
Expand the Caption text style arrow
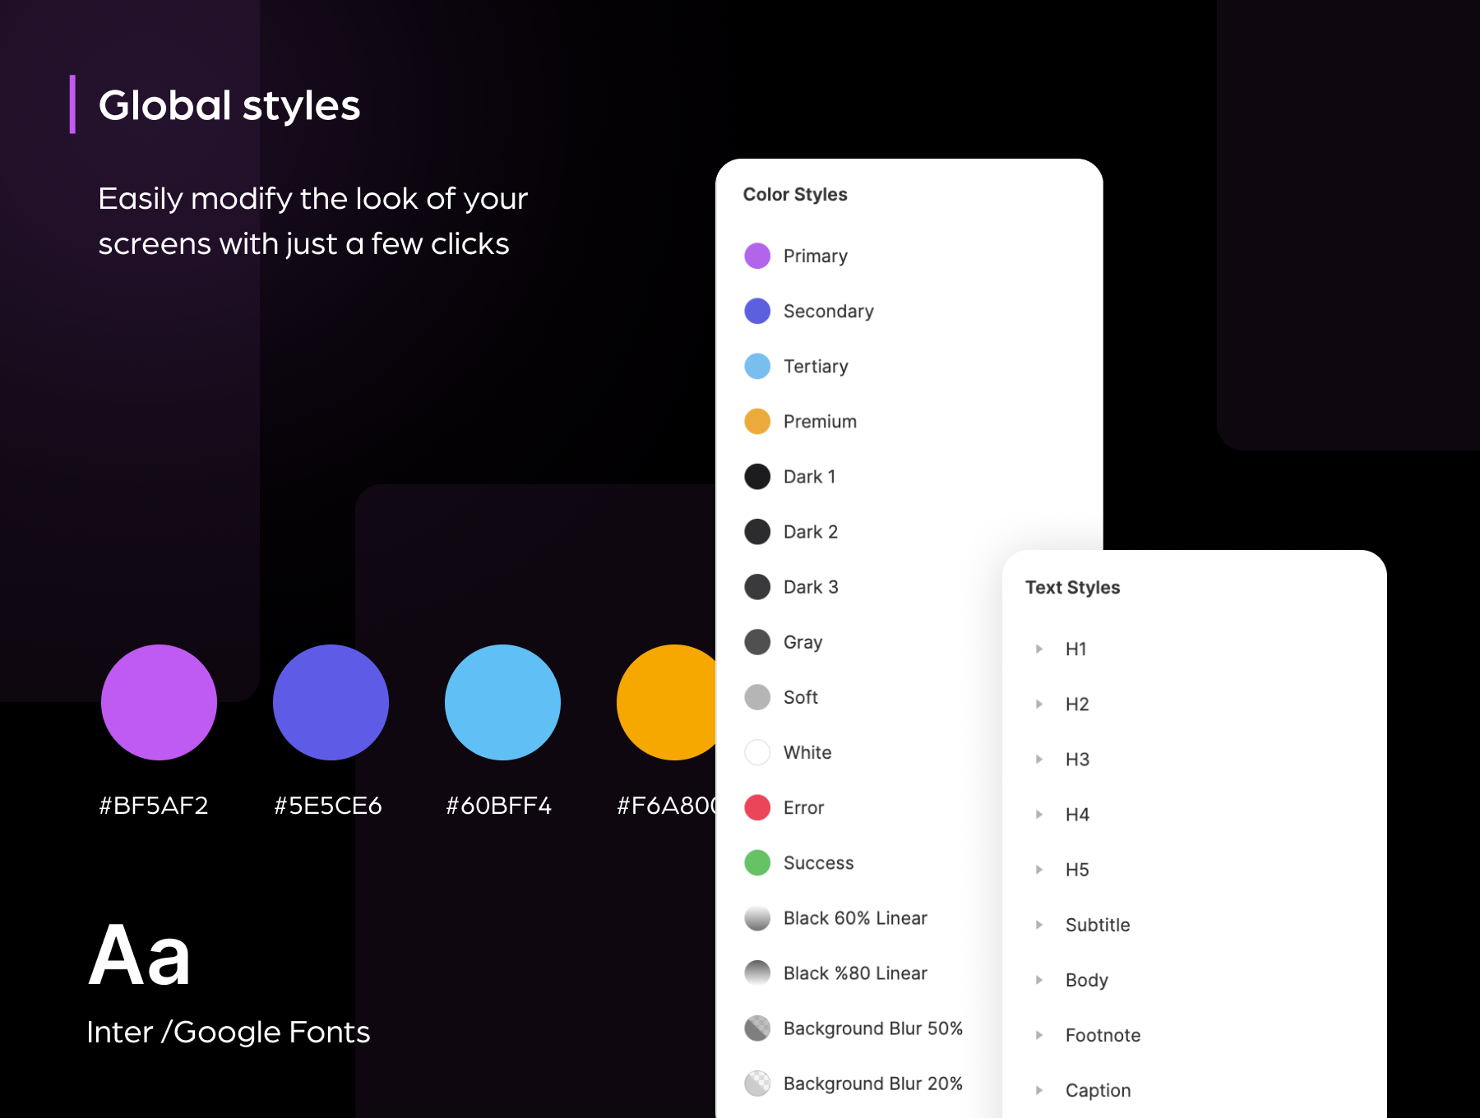coord(1039,1090)
